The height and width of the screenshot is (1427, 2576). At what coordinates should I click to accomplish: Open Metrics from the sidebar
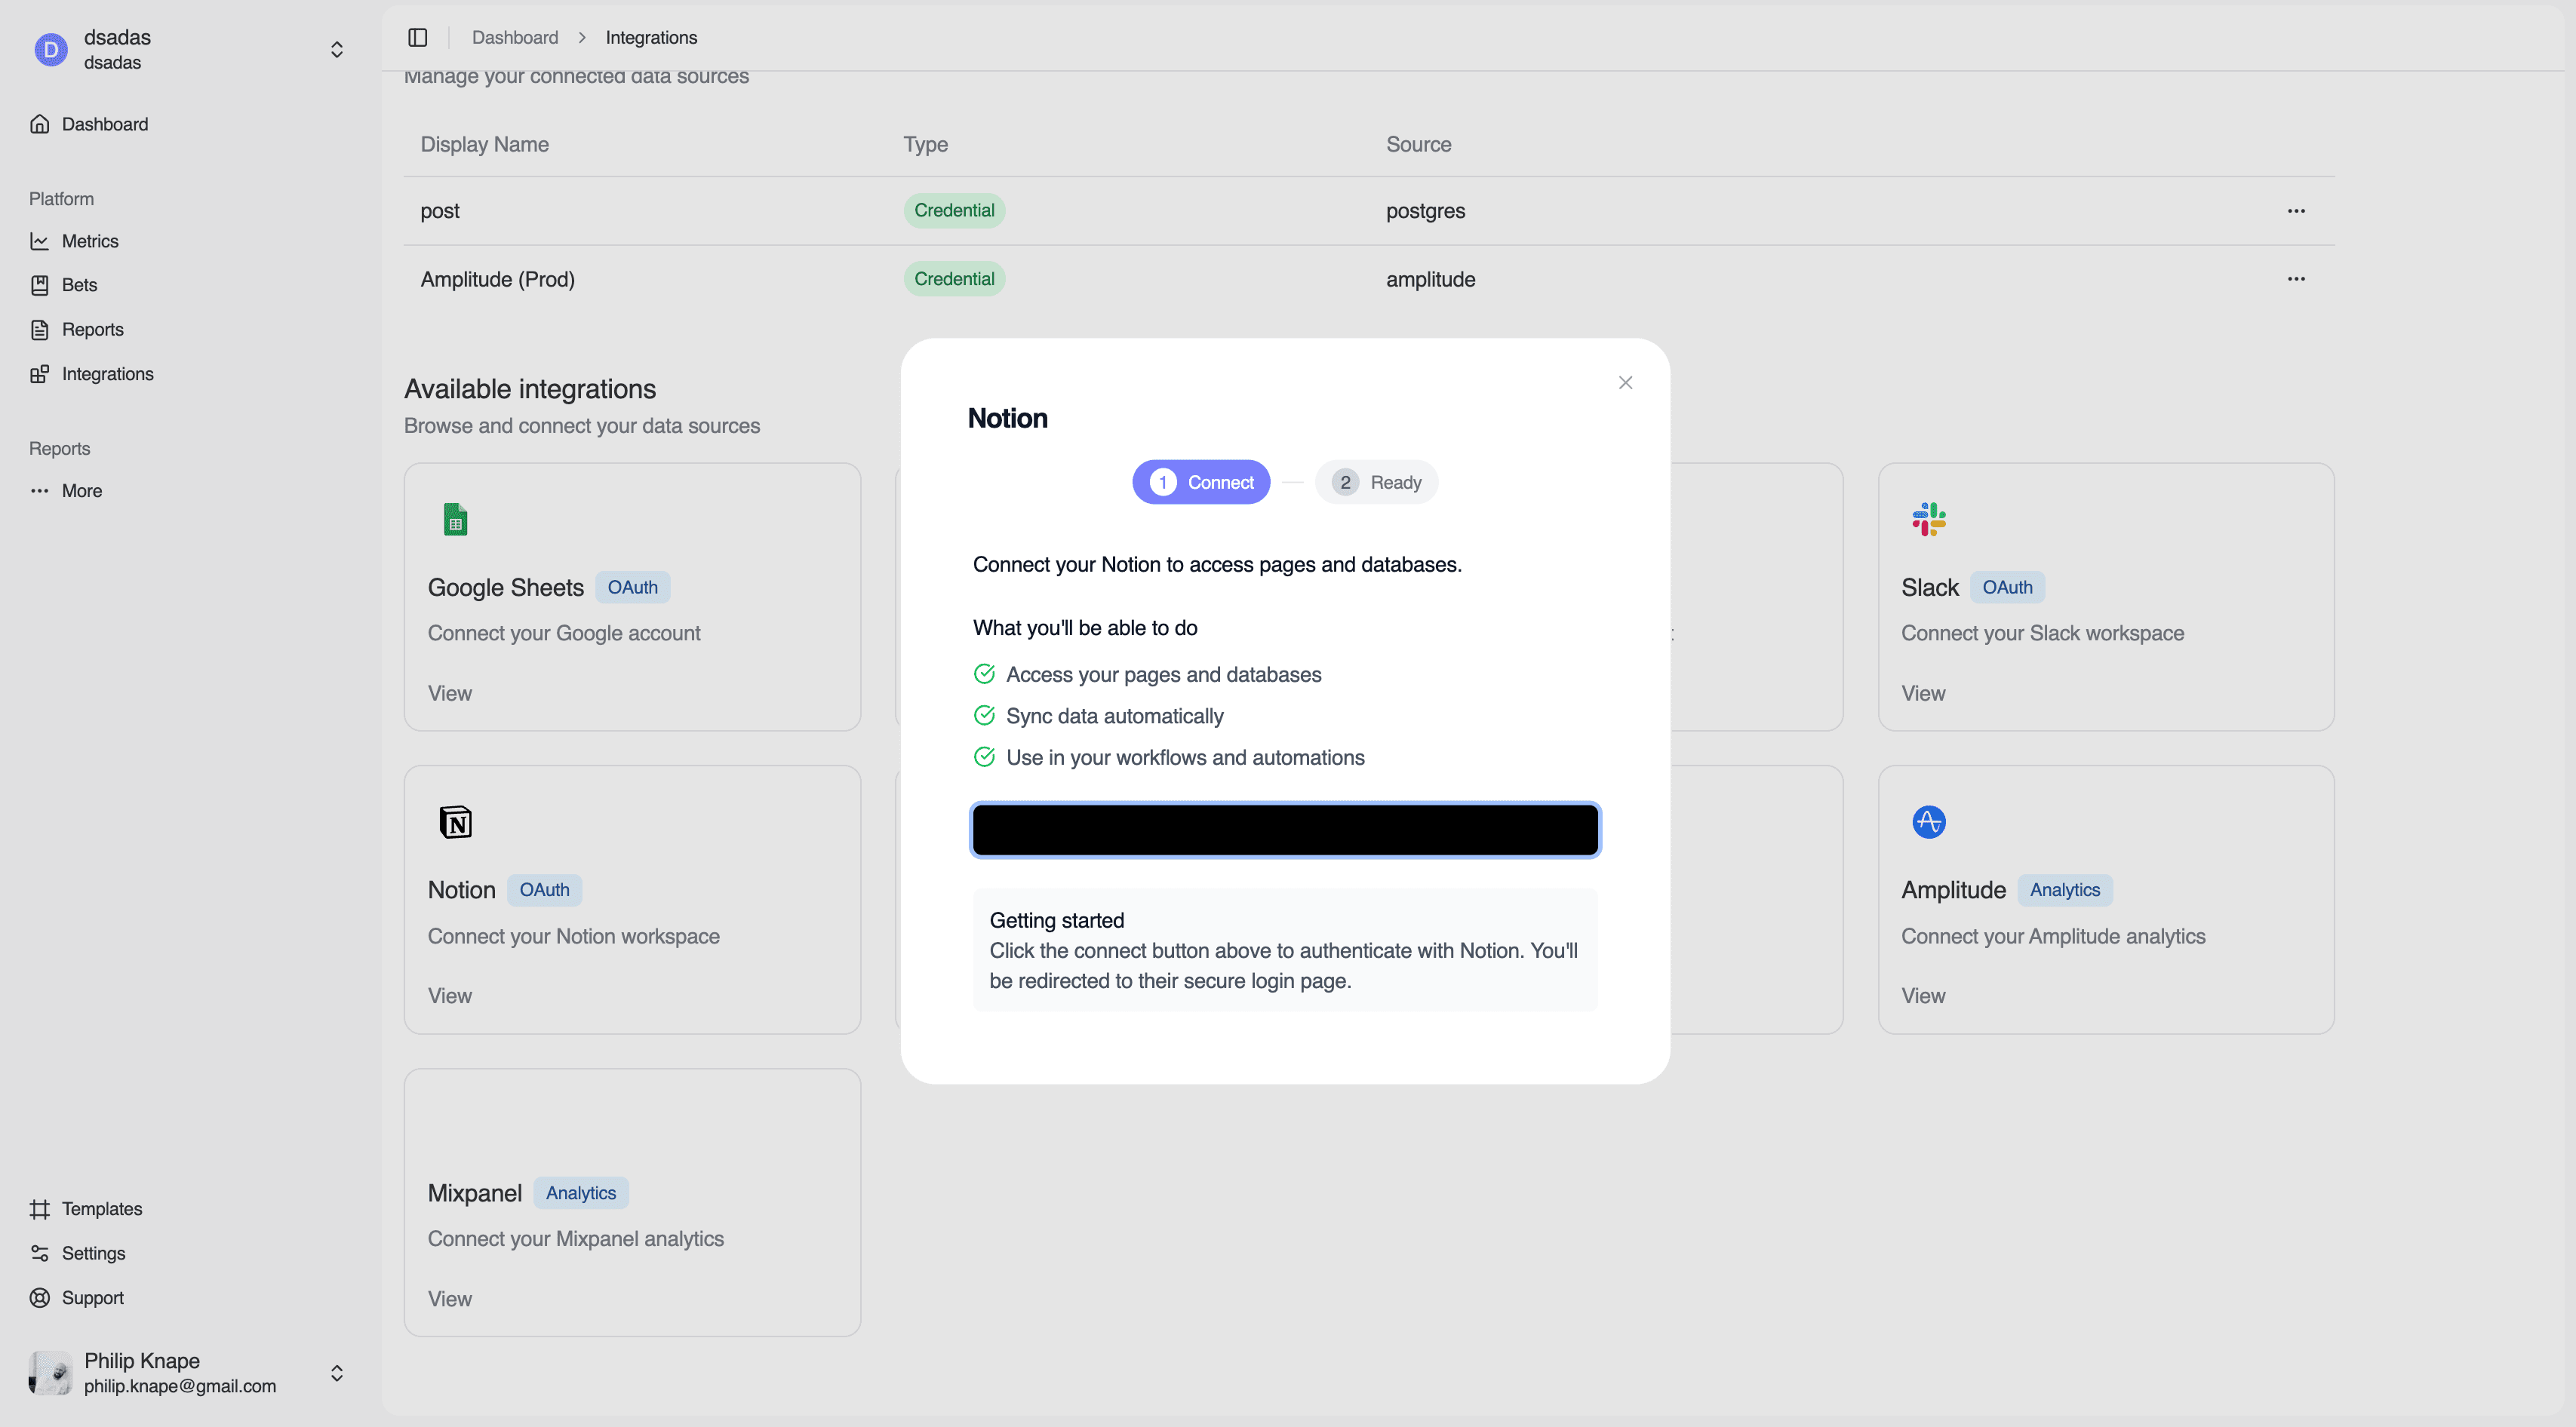tap(90, 241)
